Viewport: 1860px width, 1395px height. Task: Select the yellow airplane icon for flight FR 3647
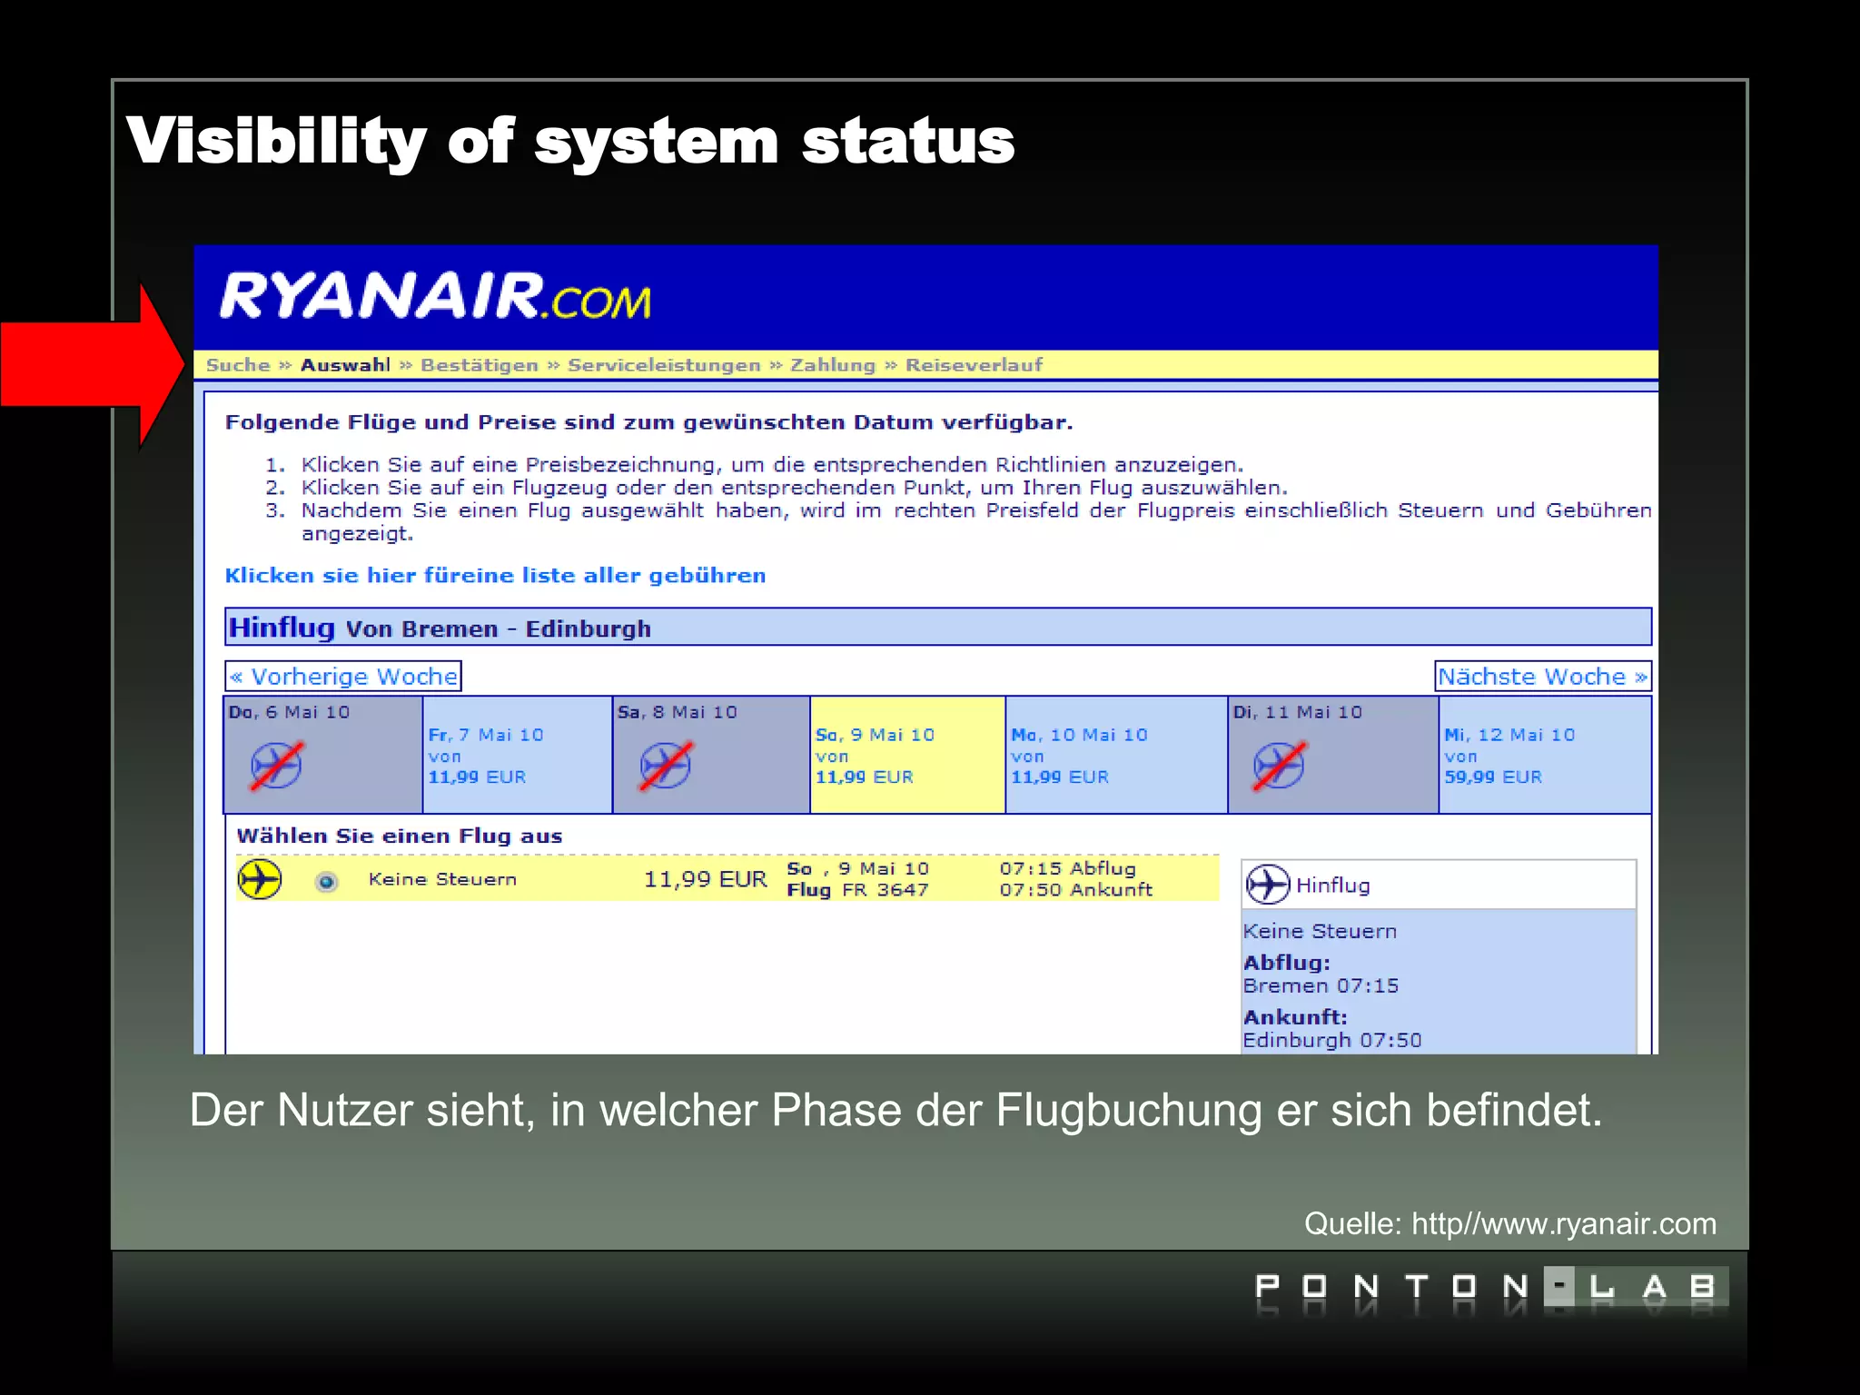click(x=260, y=879)
